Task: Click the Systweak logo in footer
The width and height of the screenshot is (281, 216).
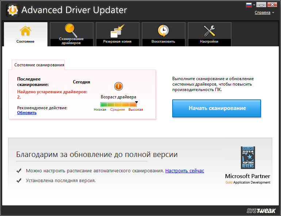Action: click(x=261, y=211)
